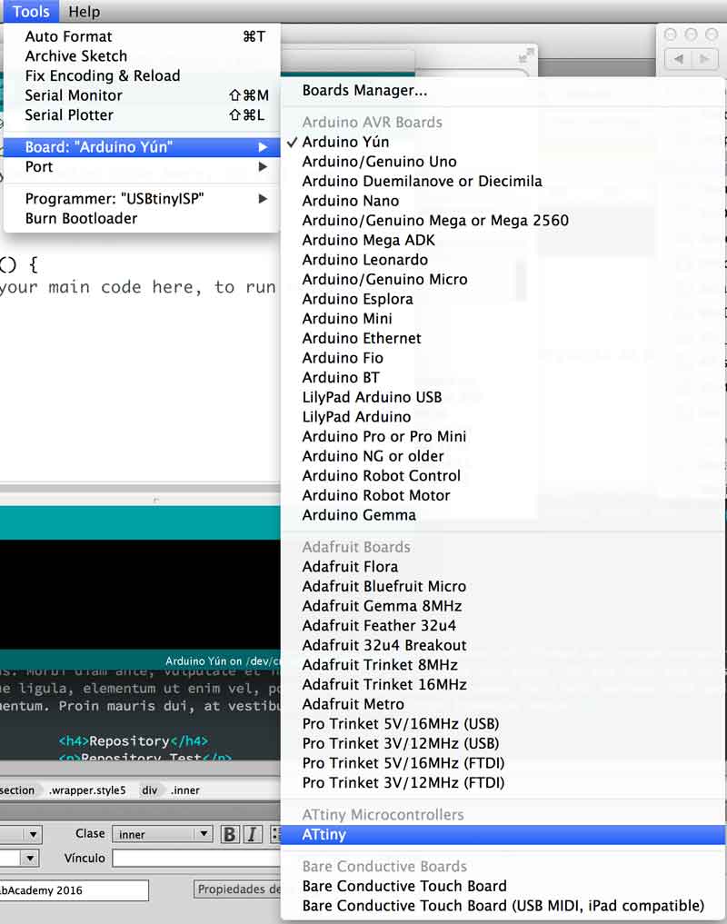Open Serial Plotter
Viewport: 727px width, 924px height.
click(142, 114)
